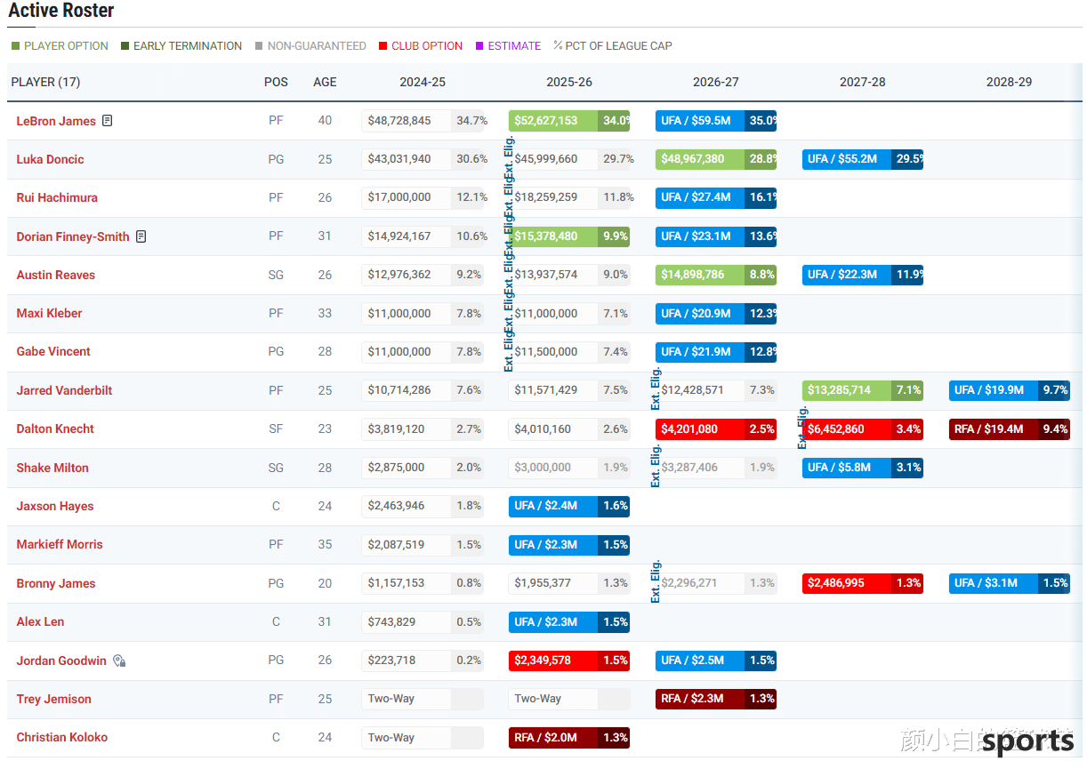Click the 2024-25 season column header
1087x769 pixels.
point(423,82)
